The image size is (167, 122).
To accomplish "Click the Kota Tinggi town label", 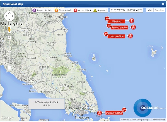I will pyautogui.click(x=88, y=92).
